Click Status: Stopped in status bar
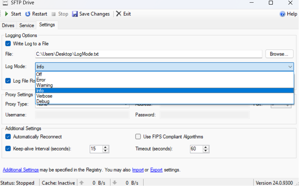The image size is (299, 186). pos(17,183)
